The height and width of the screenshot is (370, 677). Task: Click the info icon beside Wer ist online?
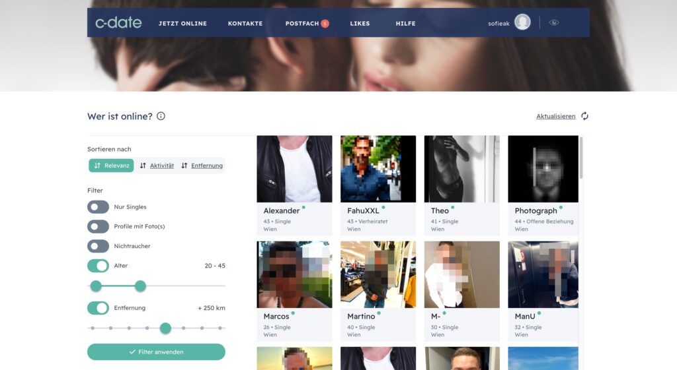tap(161, 116)
